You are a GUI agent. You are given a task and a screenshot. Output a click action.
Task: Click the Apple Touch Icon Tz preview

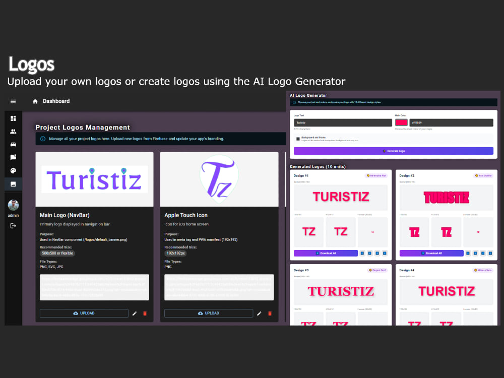(219, 179)
